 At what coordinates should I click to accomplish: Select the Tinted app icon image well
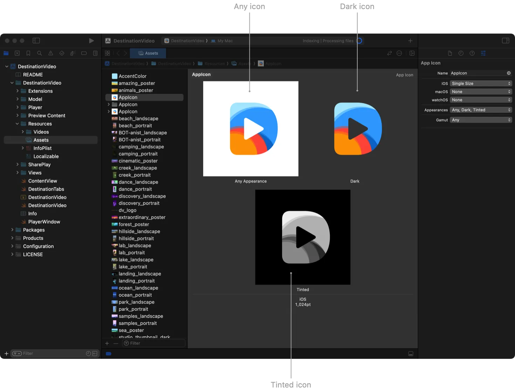(x=303, y=237)
